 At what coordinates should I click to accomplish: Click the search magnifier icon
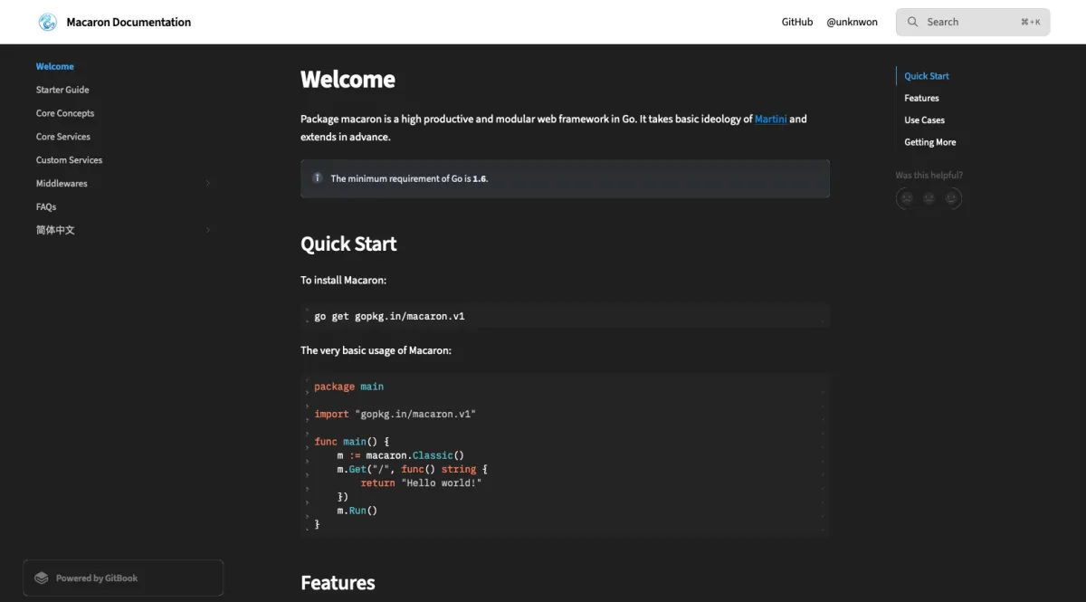click(x=912, y=22)
